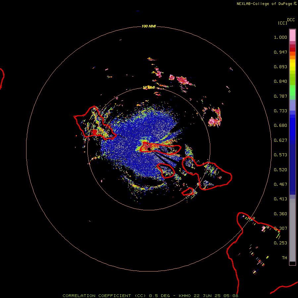Click the 0.947 scale value
Image resolution: width=298 pixels, height=298 pixels.
coord(280,52)
